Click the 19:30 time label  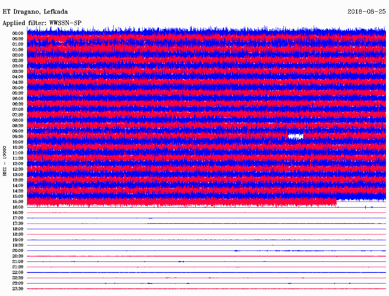tap(18, 246)
